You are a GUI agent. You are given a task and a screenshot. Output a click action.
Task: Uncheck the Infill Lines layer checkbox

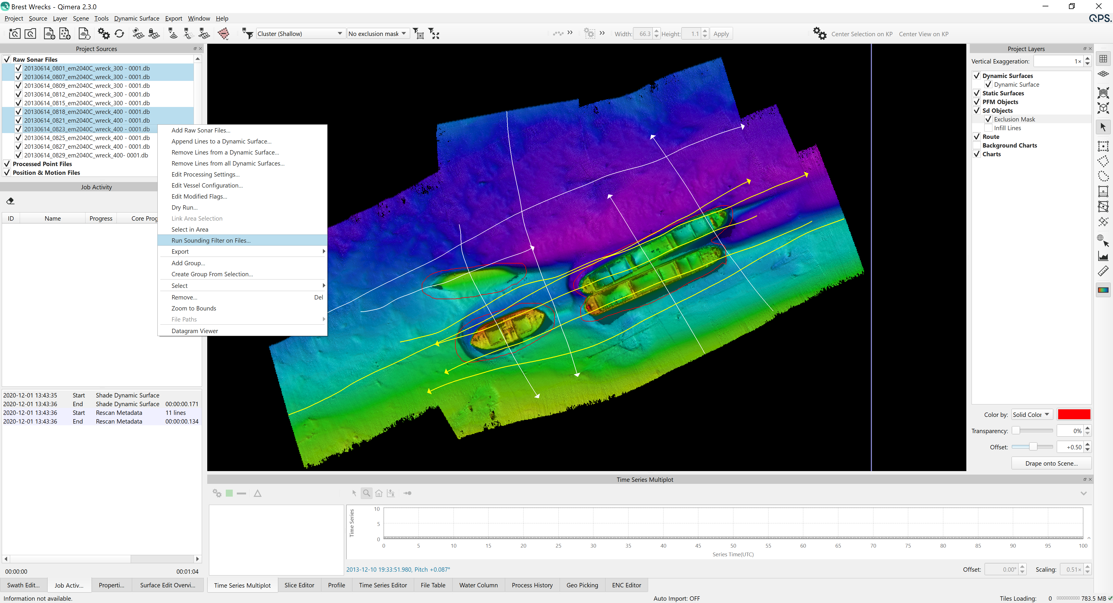pos(988,128)
